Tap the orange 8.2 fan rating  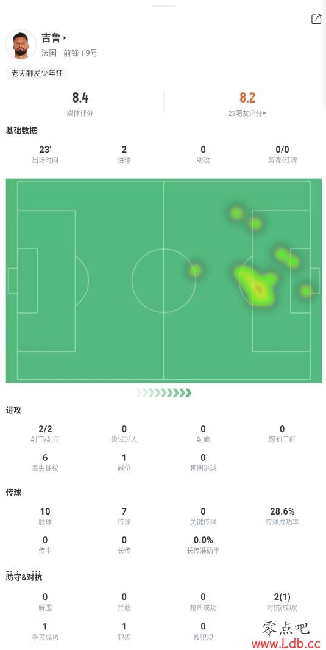(x=247, y=98)
